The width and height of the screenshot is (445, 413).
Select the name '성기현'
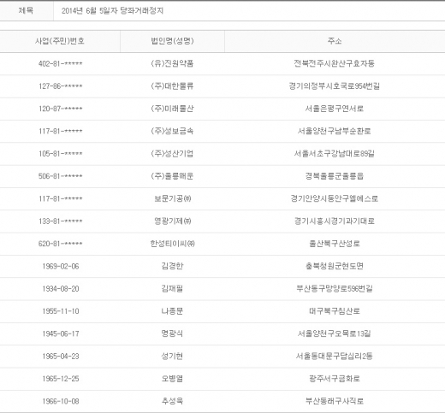click(172, 356)
